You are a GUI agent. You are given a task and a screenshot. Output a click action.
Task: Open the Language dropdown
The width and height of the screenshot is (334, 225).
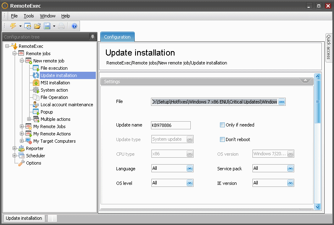[x=190, y=168]
